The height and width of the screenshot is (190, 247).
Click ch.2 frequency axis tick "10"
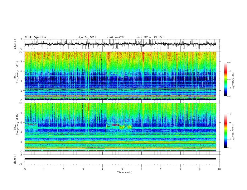click(21, 103)
